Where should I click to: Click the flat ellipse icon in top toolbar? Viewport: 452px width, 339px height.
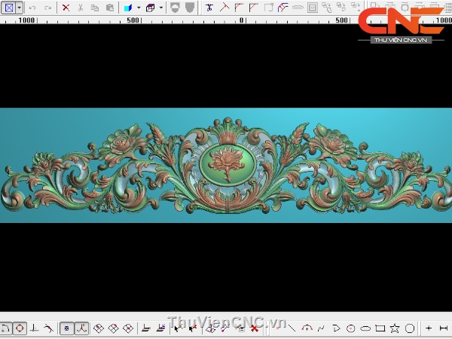[x=298, y=8]
